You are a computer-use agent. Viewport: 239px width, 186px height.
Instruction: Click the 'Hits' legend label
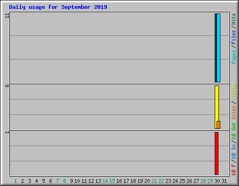pos(234,19)
